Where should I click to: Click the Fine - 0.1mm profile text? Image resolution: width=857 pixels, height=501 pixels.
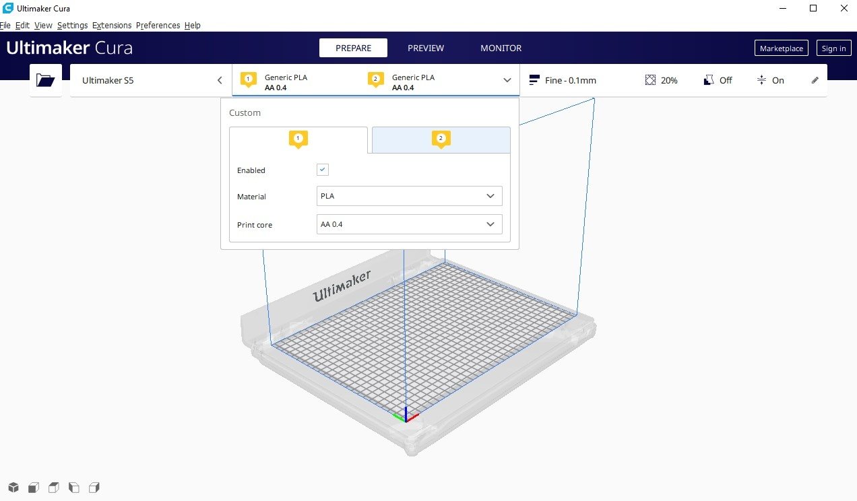(571, 80)
